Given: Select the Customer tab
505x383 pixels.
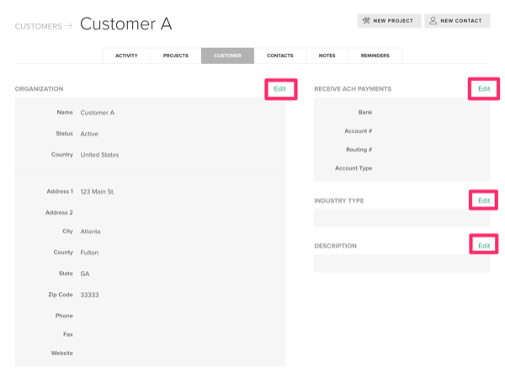Looking at the screenshot, I should [x=227, y=56].
